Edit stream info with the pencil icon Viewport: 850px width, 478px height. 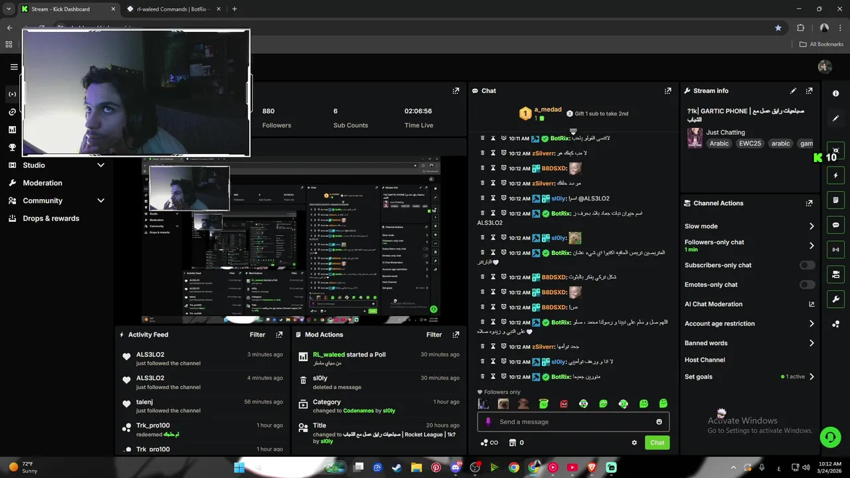[793, 91]
